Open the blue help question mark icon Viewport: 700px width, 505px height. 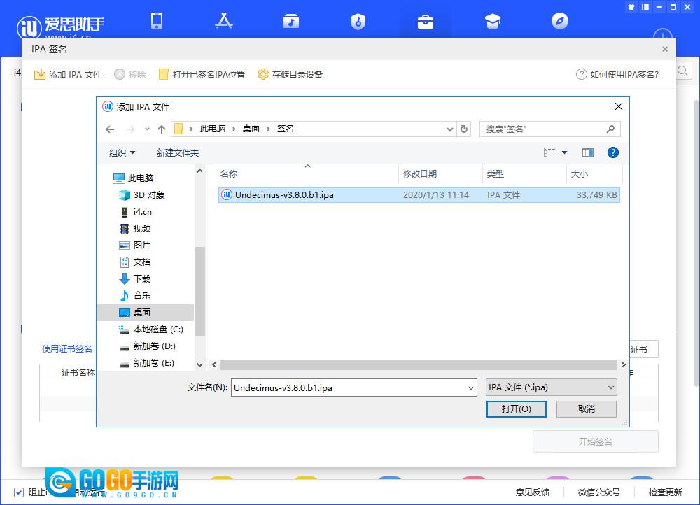tap(612, 152)
